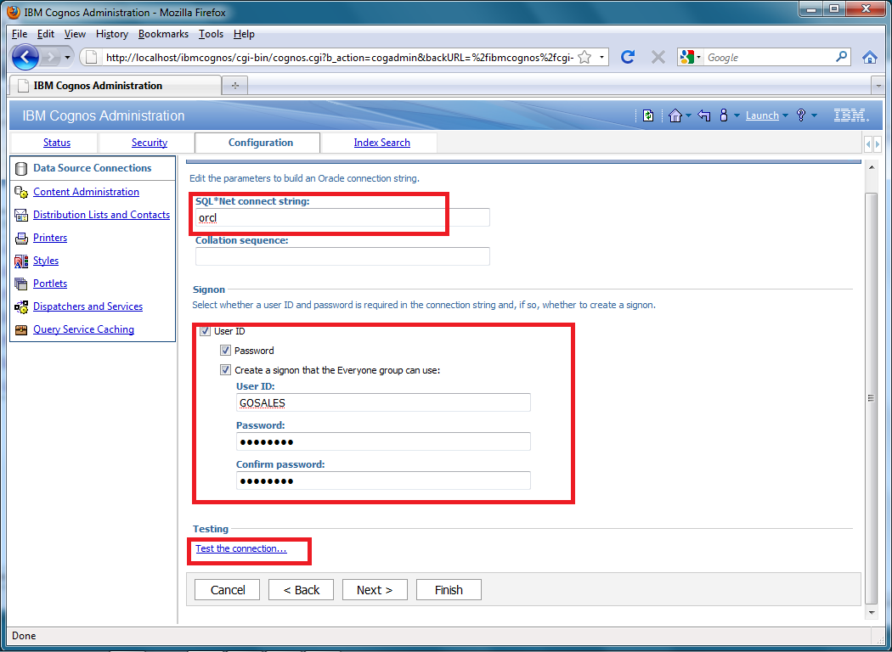Click the SQL*Net connect string field

(x=342, y=217)
